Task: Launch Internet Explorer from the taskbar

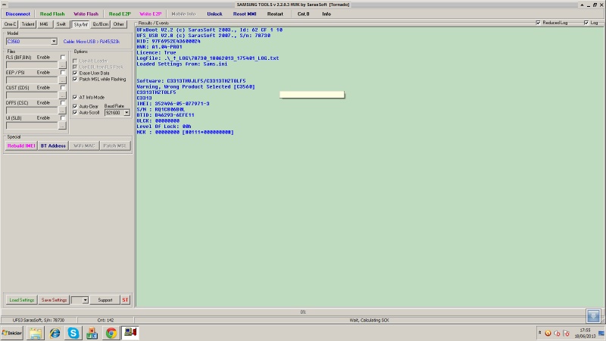Action: 55,333
